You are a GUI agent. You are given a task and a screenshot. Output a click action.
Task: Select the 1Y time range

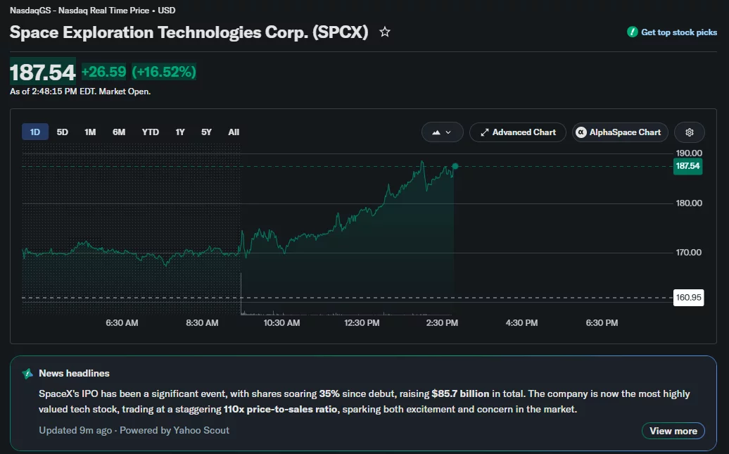180,132
